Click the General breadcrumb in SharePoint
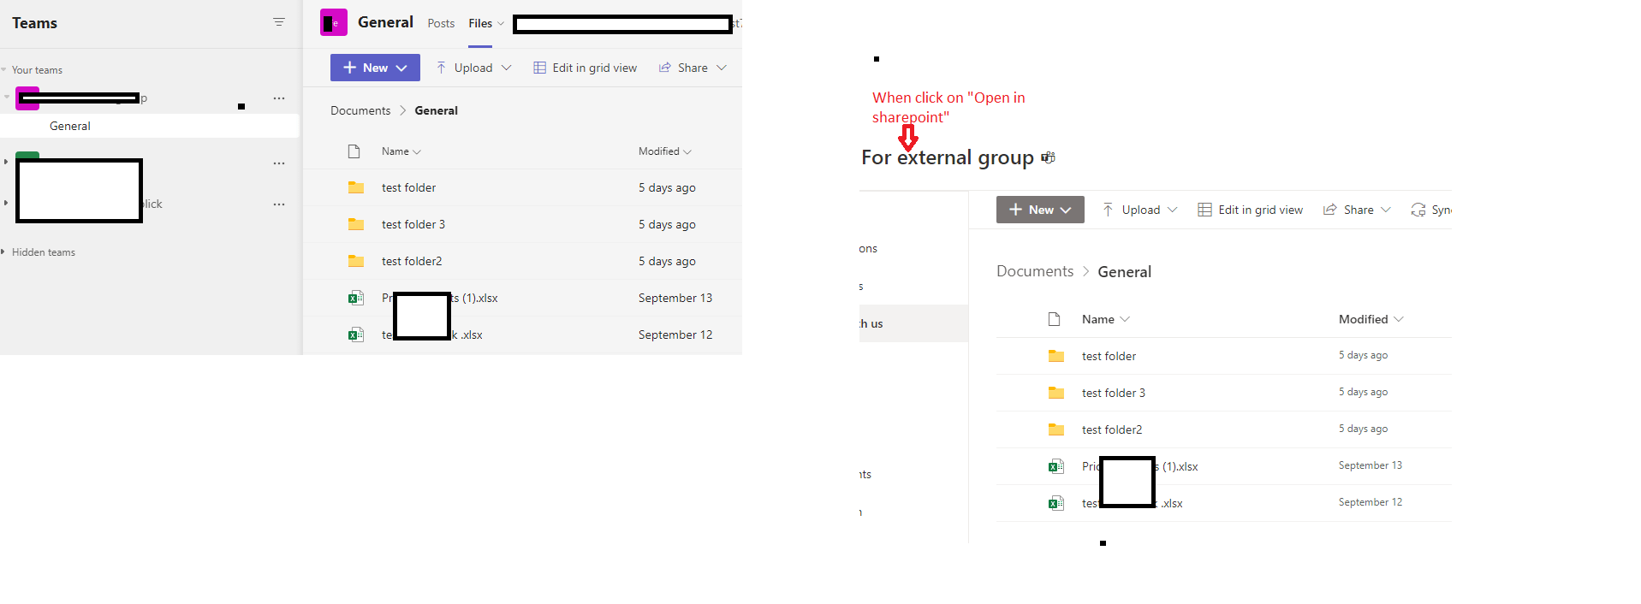 1124,271
